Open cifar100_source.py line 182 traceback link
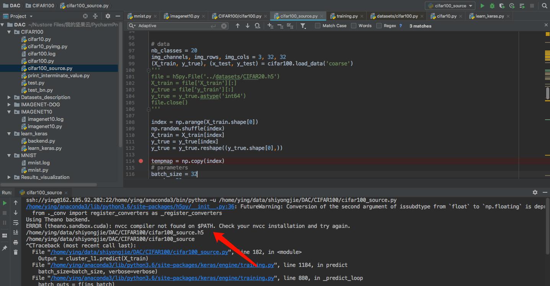Image resolution: width=550 pixels, height=286 pixels. (x=140, y=252)
